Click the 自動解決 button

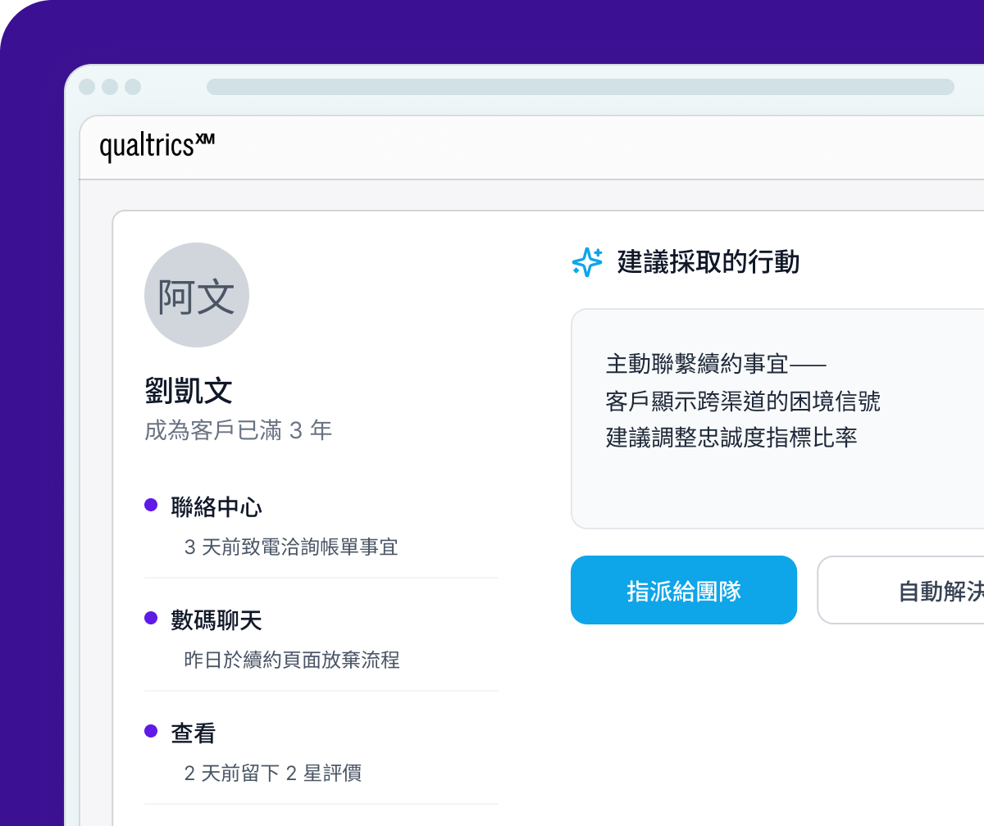pyautogui.click(x=900, y=590)
